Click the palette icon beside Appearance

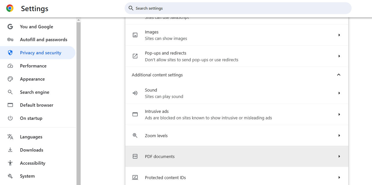point(10,79)
